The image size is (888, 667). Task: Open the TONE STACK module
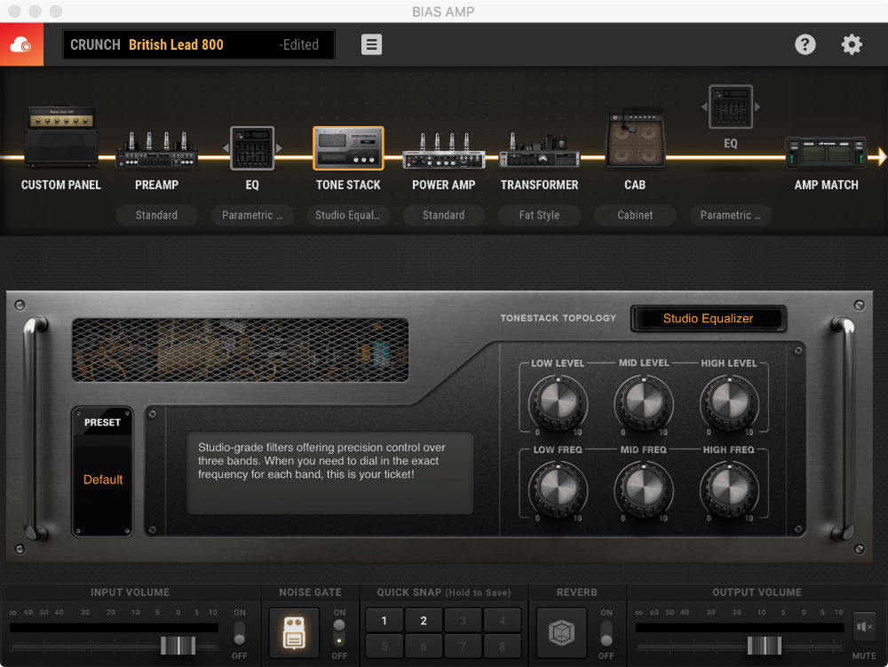[348, 147]
